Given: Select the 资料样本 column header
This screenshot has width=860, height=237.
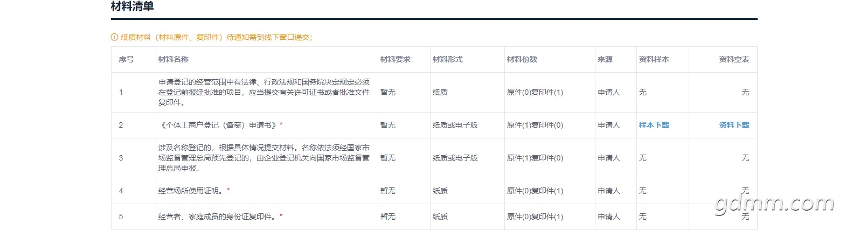Looking at the screenshot, I should click(654, 59).
